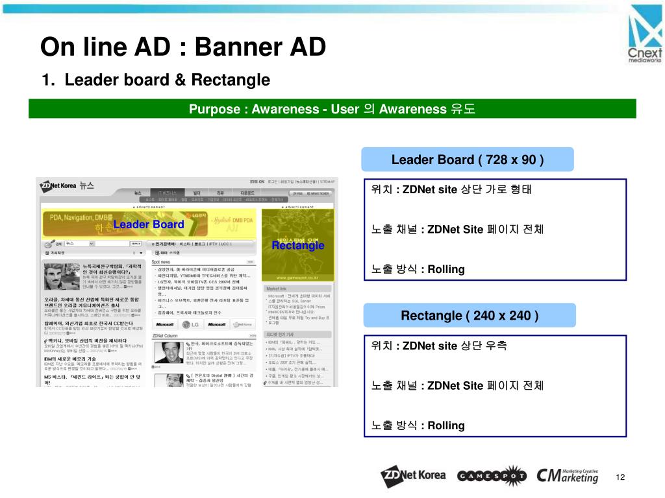Select the 리뷰 navigation tab

point(220,193)
